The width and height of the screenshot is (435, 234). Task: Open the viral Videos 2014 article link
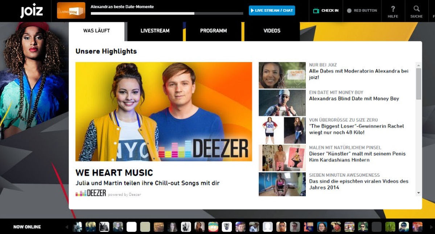pyautogui.click(x=358, y=184)
